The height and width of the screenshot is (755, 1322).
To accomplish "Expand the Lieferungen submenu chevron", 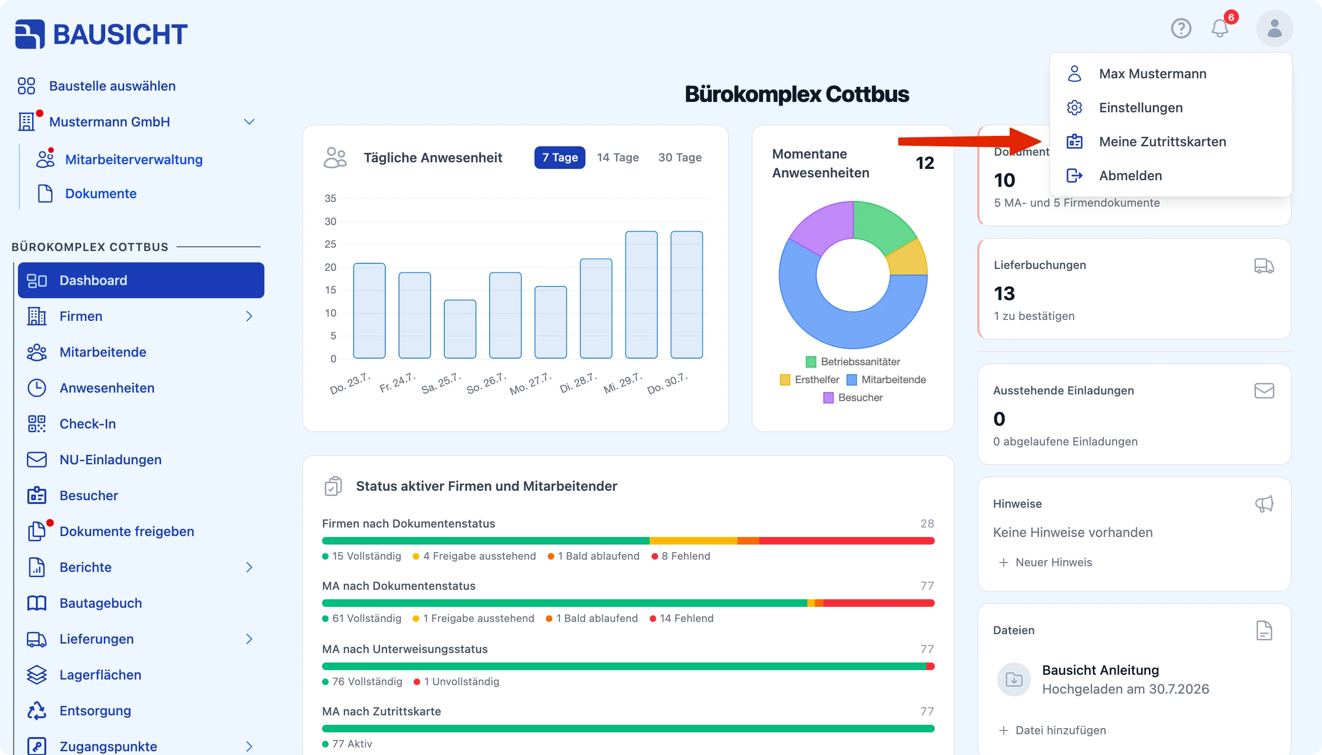I will click(249, 639).
